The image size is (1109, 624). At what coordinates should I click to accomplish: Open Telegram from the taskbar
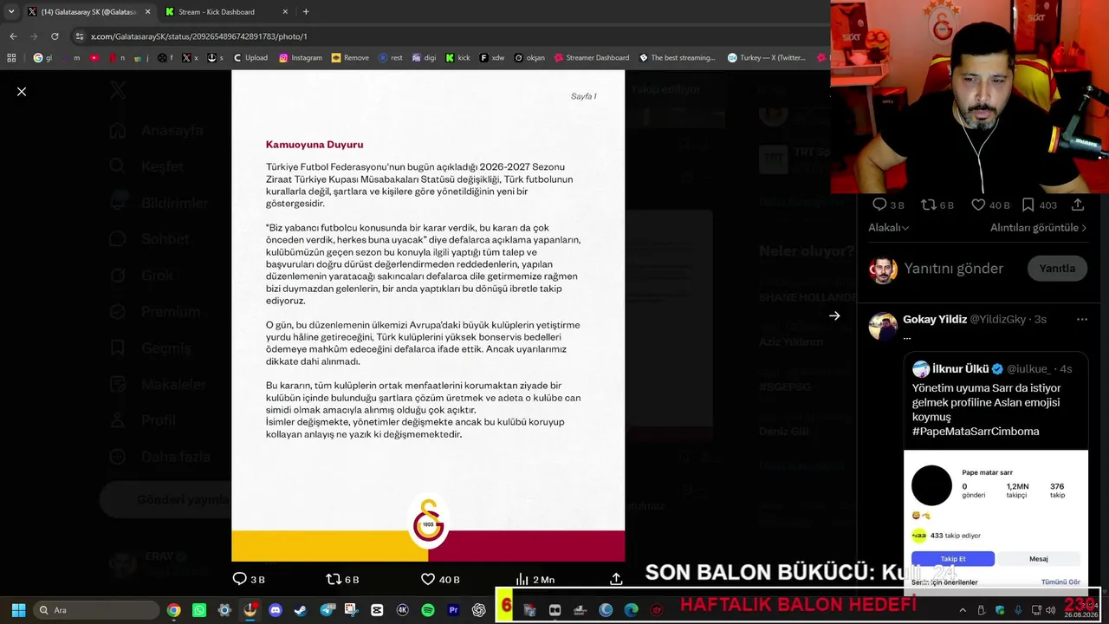[x=327, y=610]
